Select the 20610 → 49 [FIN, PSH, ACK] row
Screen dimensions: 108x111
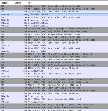(x=54, y=105)
